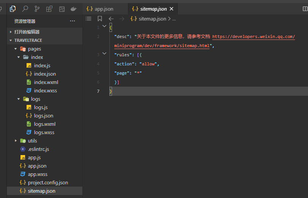Image resolution: width=308 pixels, height=198 pixels.
Task: Open app.js file
Action: pos(44,157)
